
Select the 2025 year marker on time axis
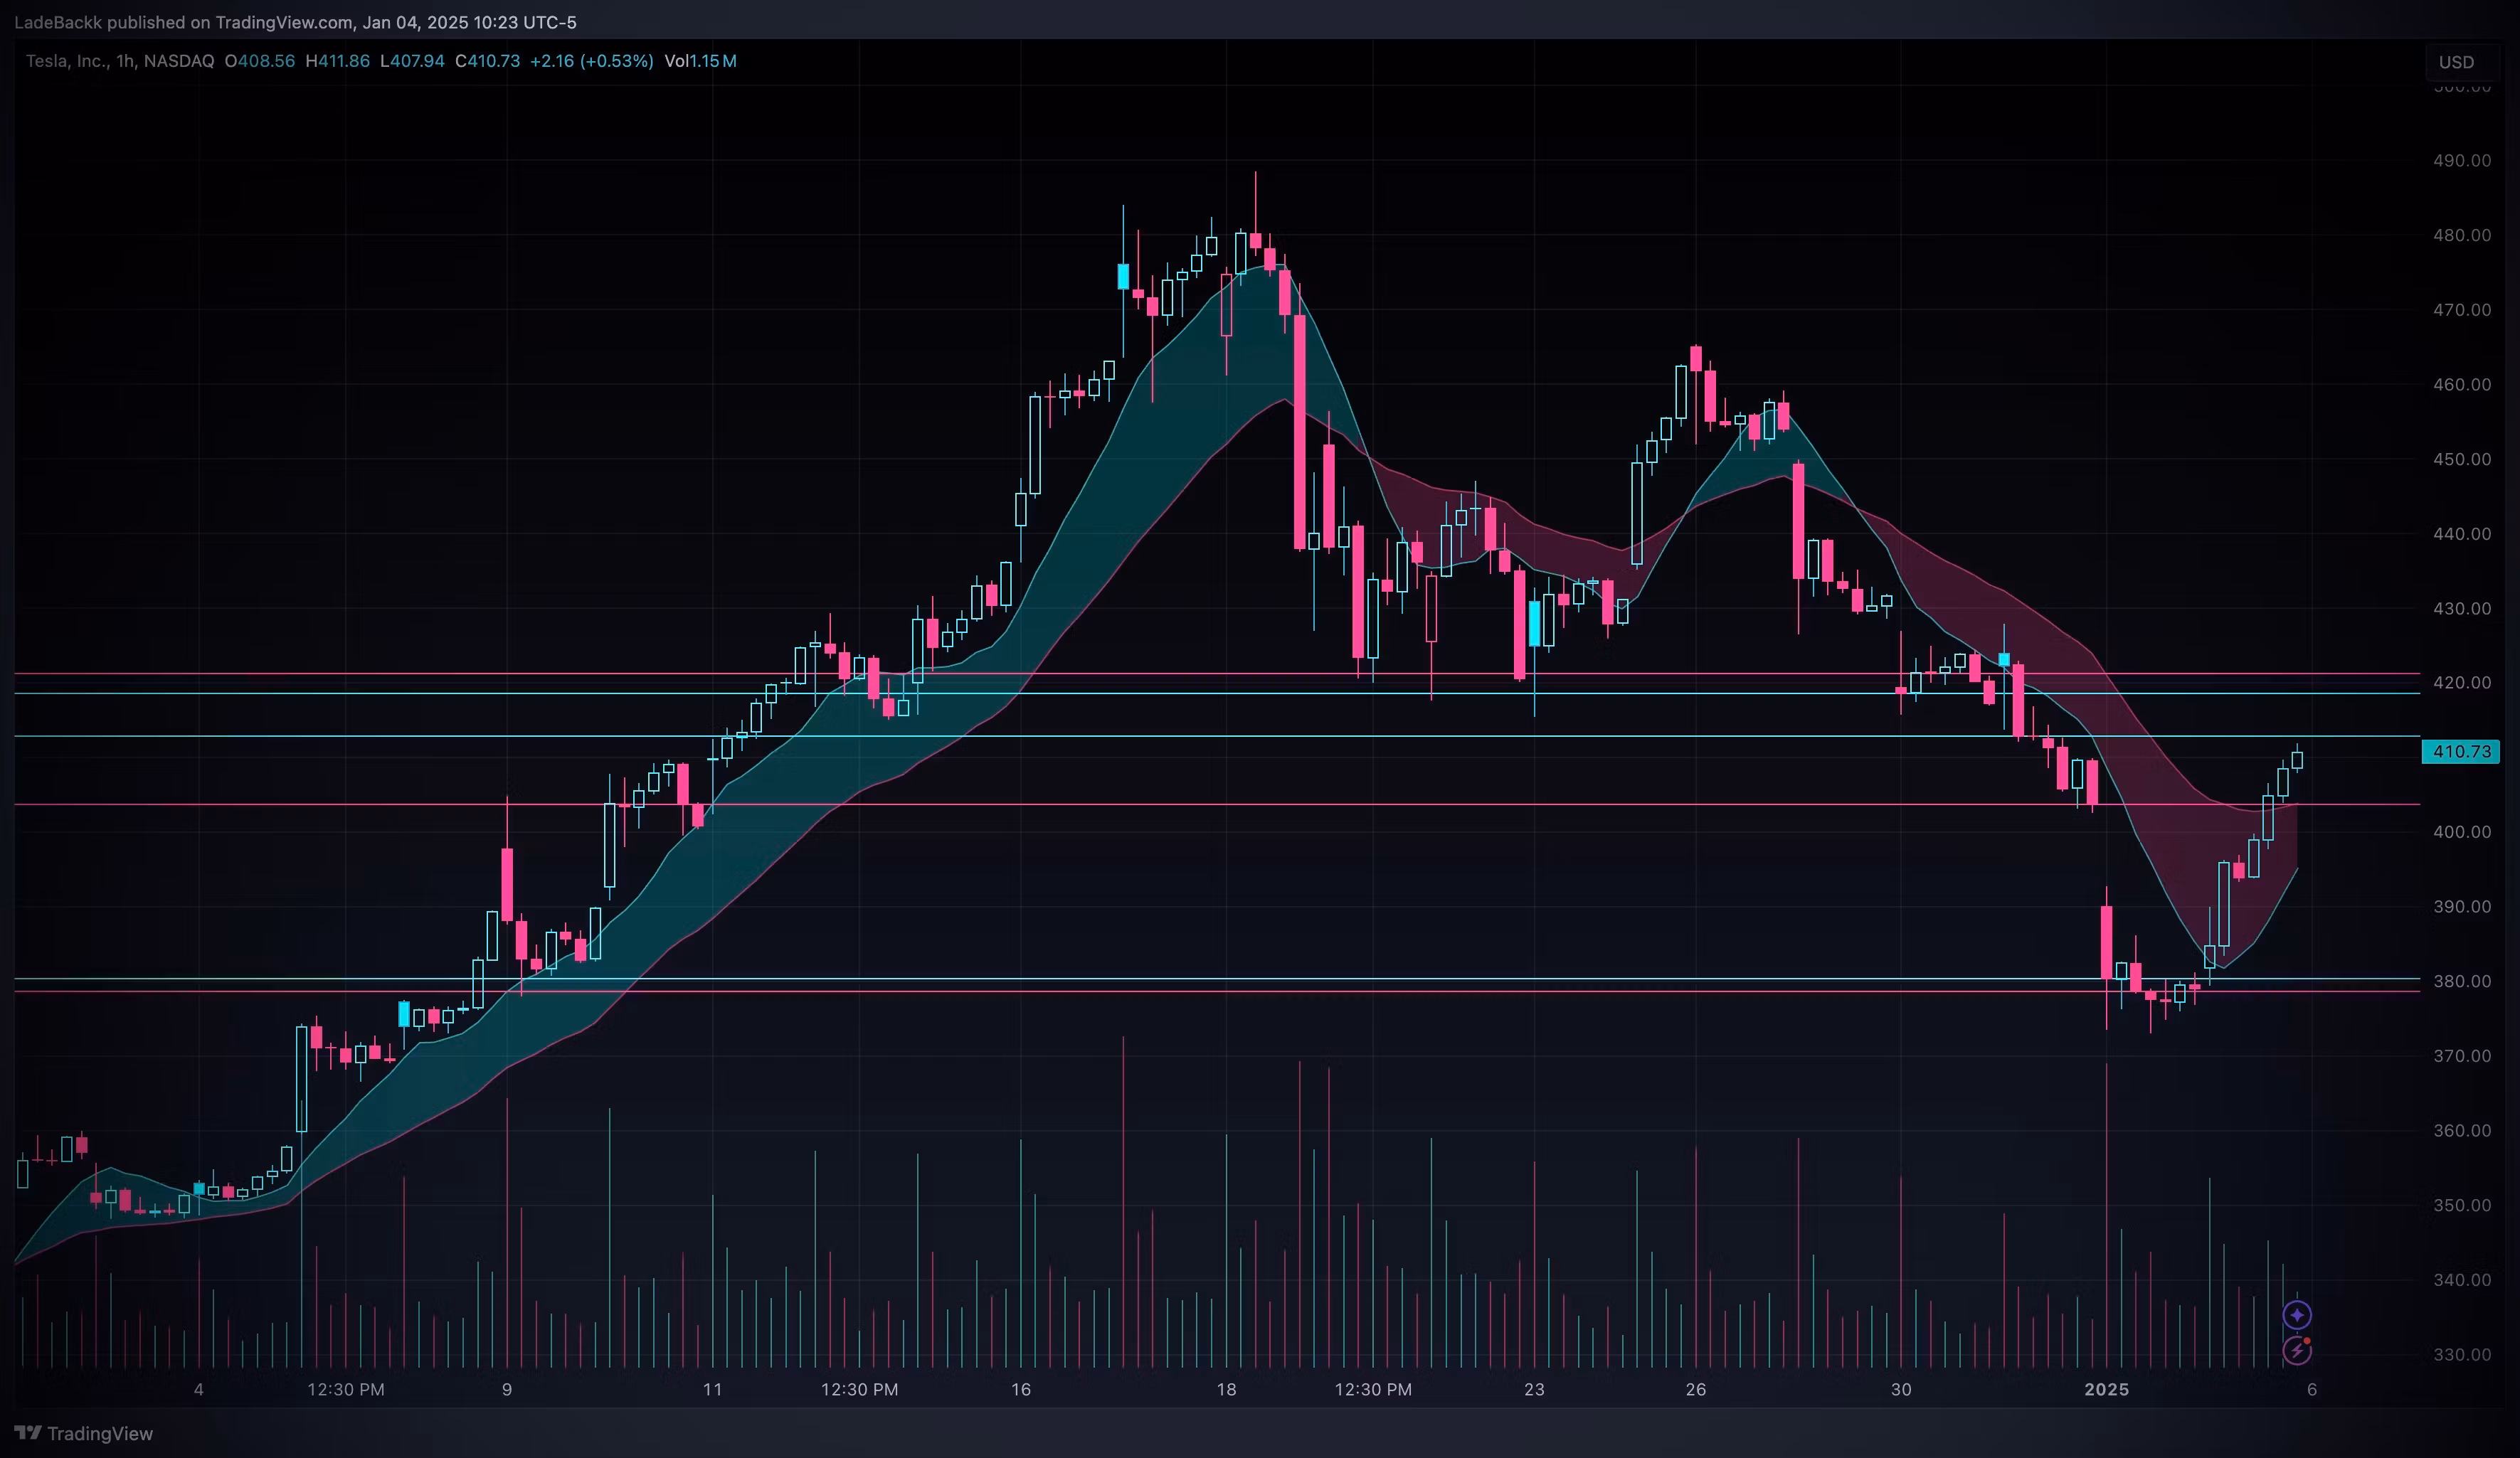tap(2106, 1389)
